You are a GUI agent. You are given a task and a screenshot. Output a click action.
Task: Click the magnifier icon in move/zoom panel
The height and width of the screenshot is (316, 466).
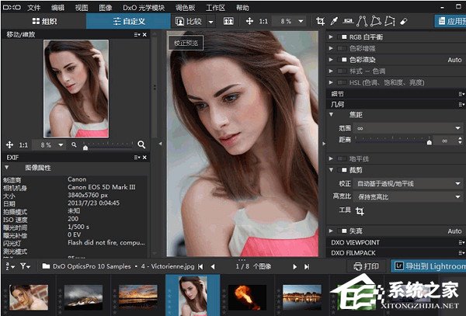(x=141, y=144)
